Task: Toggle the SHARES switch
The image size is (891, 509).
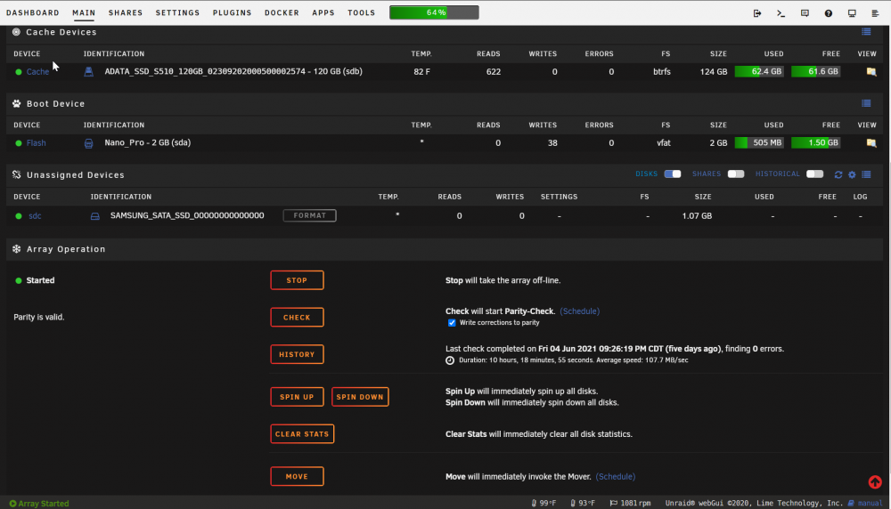Action: coord(736,174)
